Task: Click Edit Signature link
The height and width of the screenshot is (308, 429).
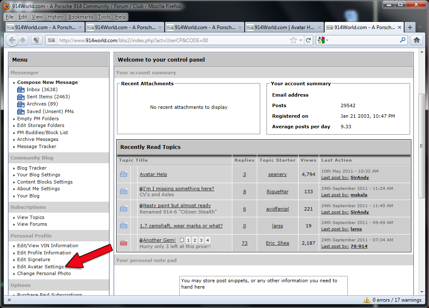Action: [34, 259]
